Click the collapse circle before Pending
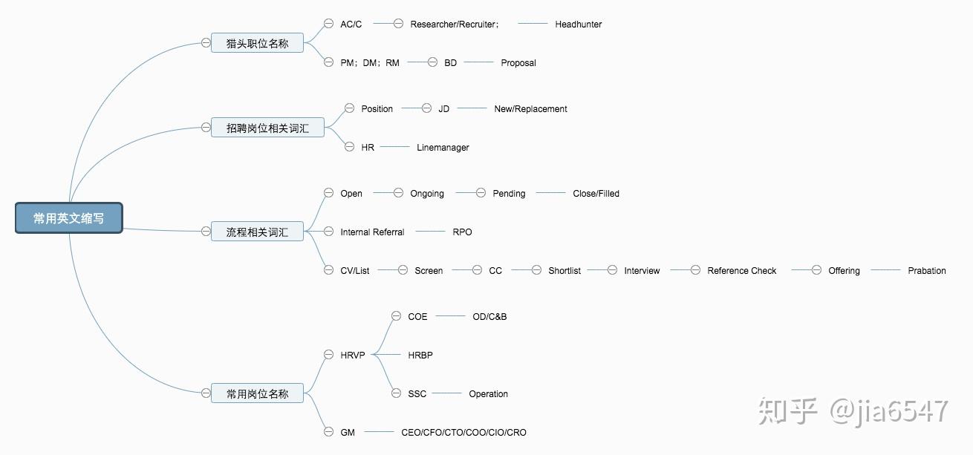The image size is (973, 455). click(x=481, y=193)
